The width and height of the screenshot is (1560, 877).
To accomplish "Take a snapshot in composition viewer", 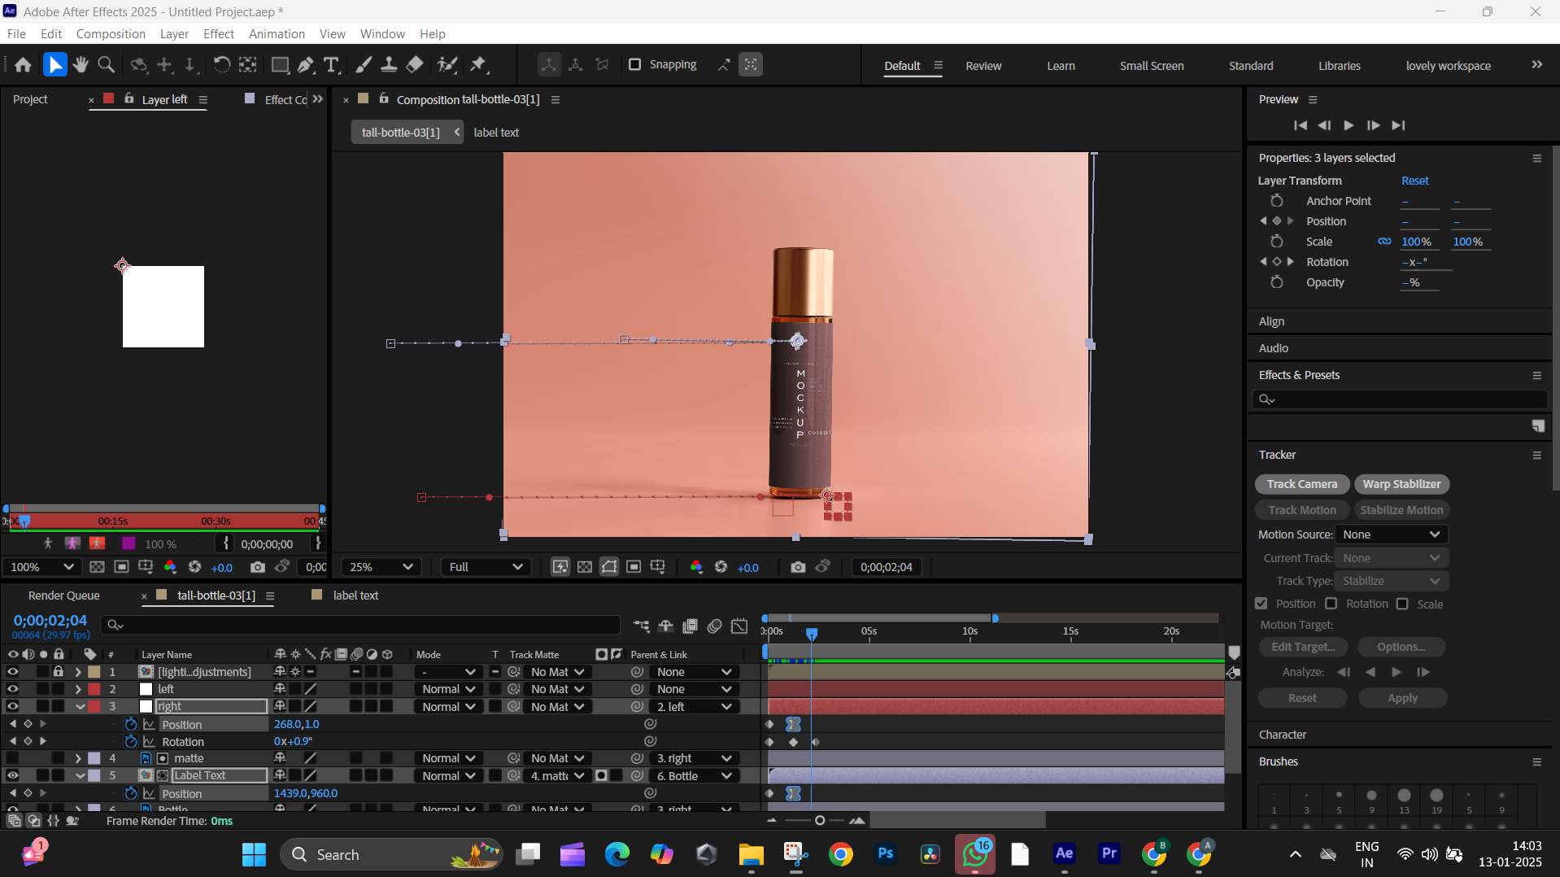I will click(798, 567).
